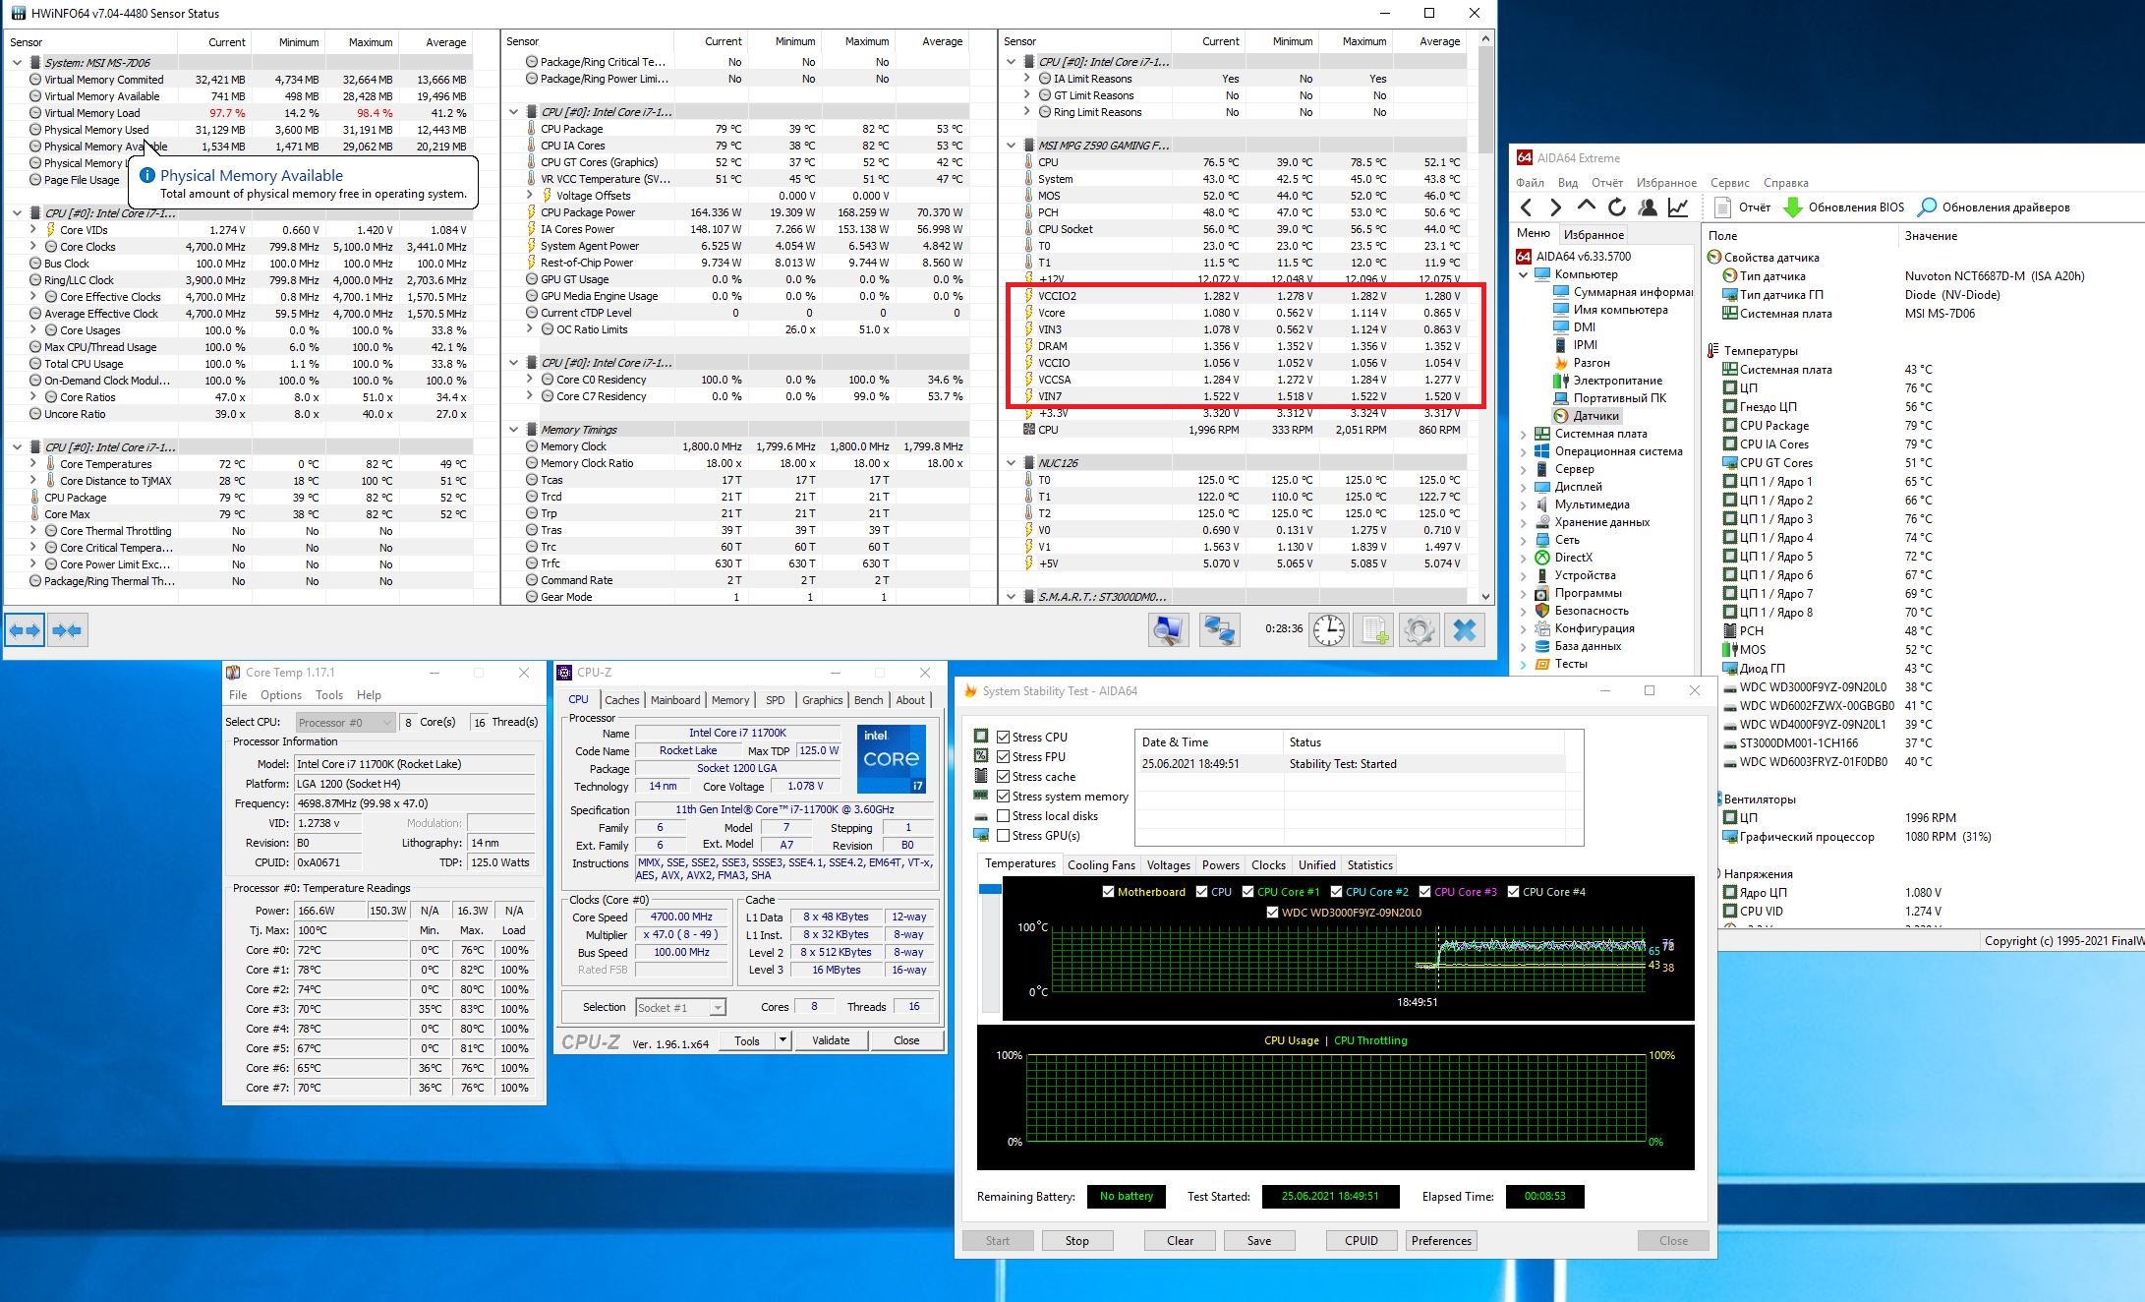The height and width of the screenshot is (1302, 2145).
Task: Expand the Системная плата tree node
Action: coord(1524,434)
